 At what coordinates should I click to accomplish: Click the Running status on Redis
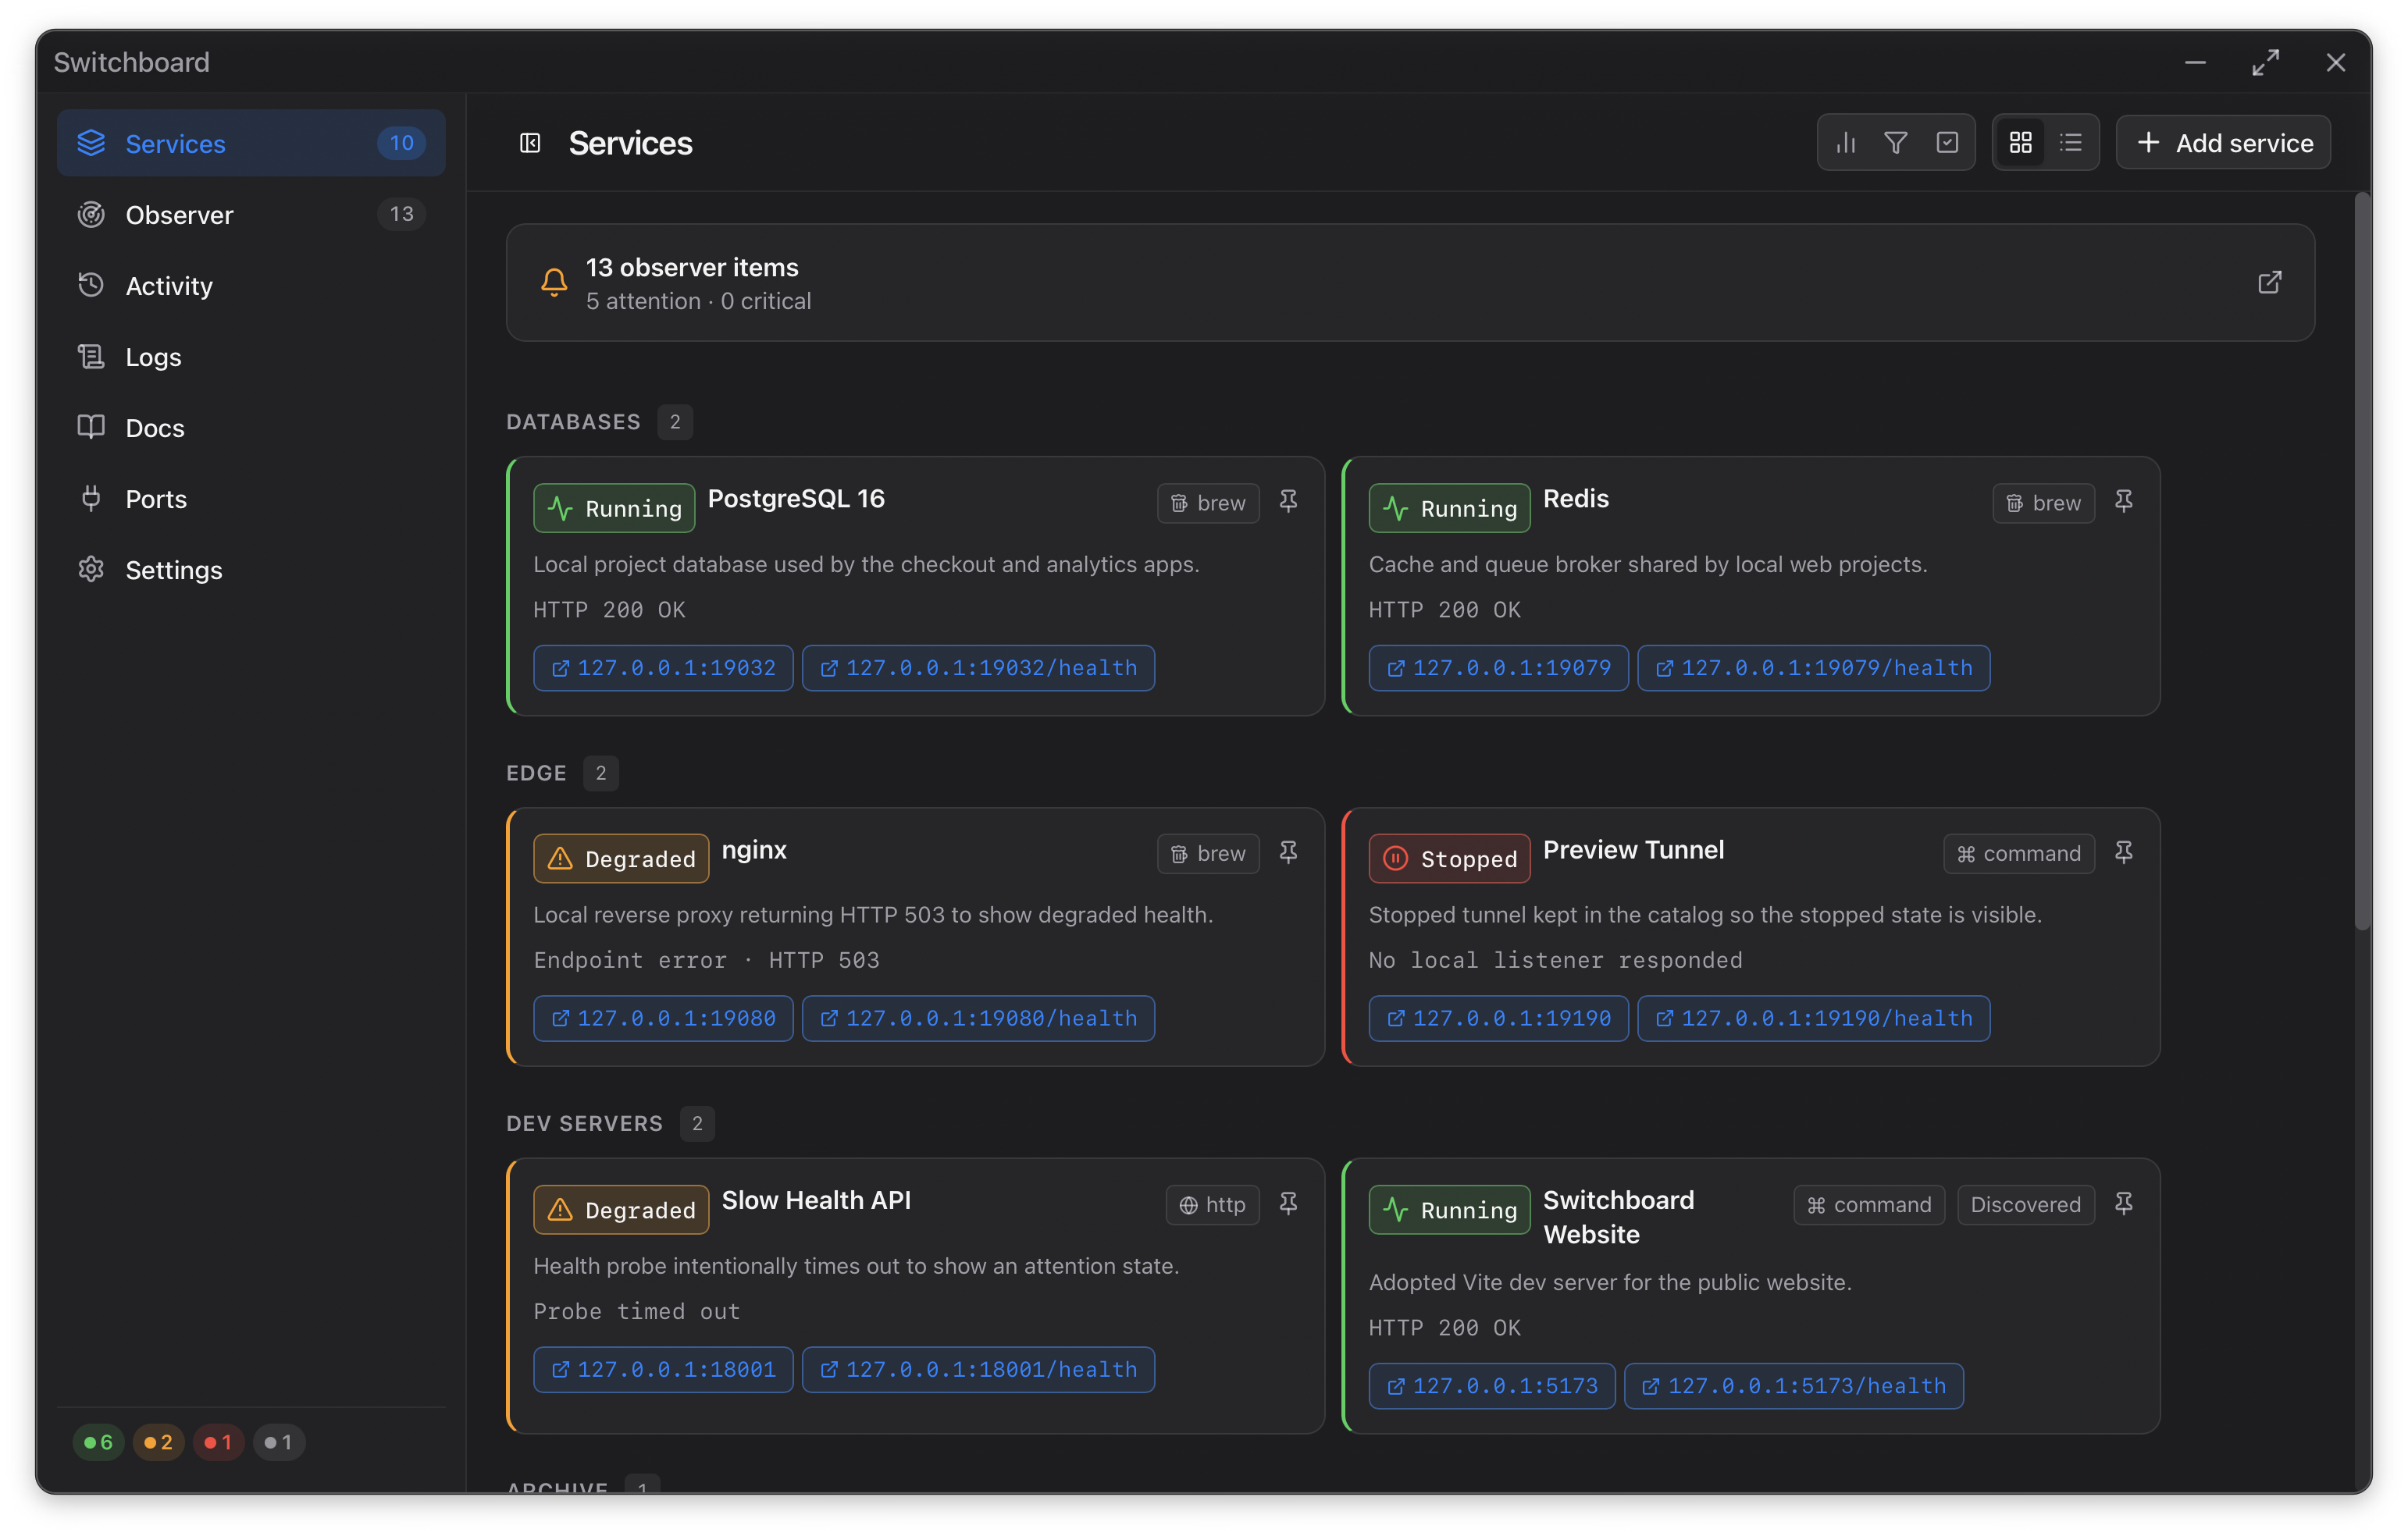[x=1449, y=509]
